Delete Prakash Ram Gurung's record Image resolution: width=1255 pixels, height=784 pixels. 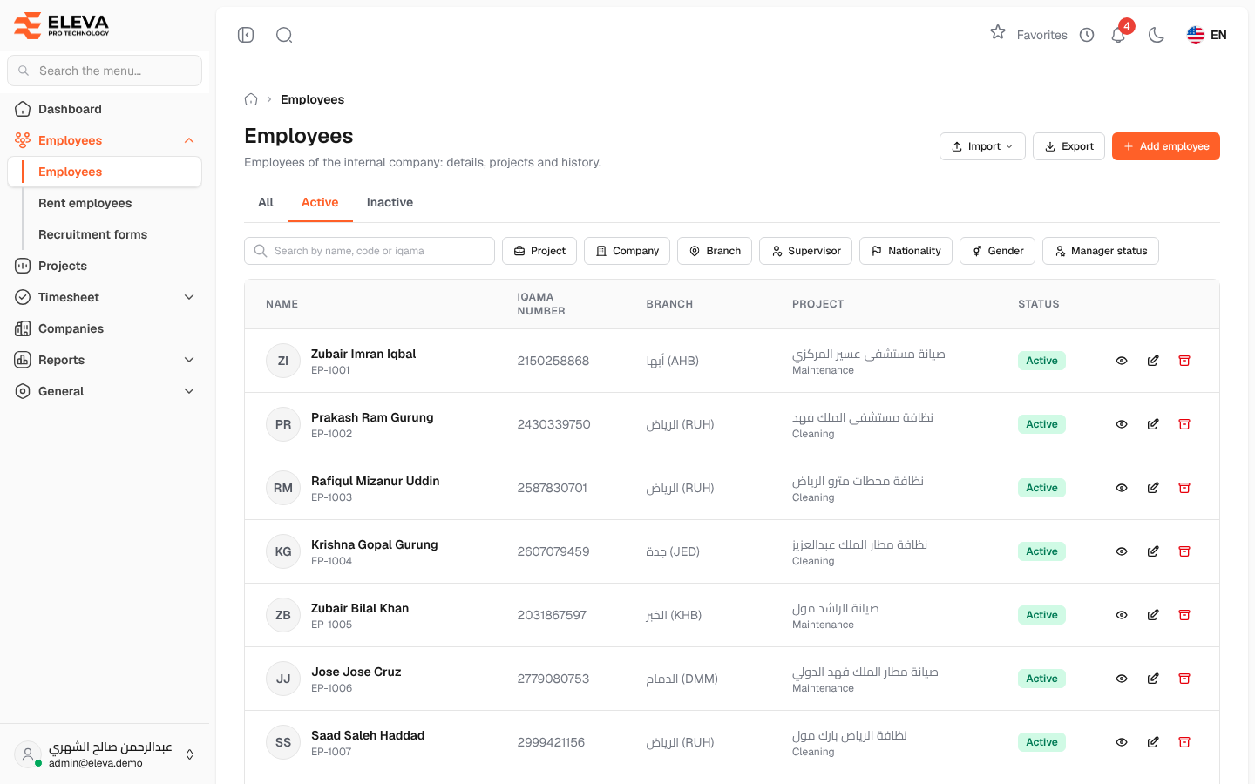click(1184, 424)
